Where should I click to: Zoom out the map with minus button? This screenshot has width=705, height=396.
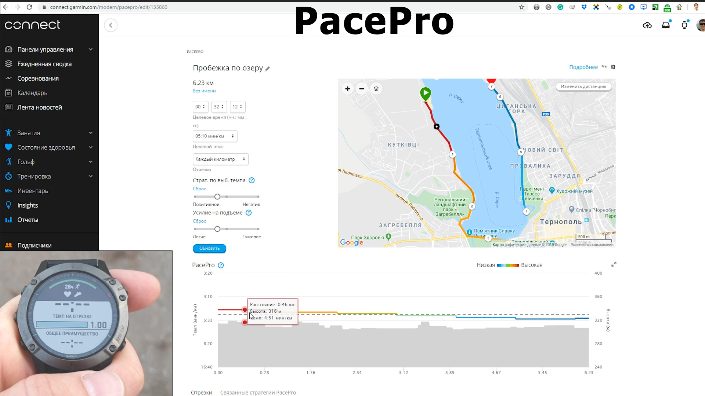click(x=362, y=89)
